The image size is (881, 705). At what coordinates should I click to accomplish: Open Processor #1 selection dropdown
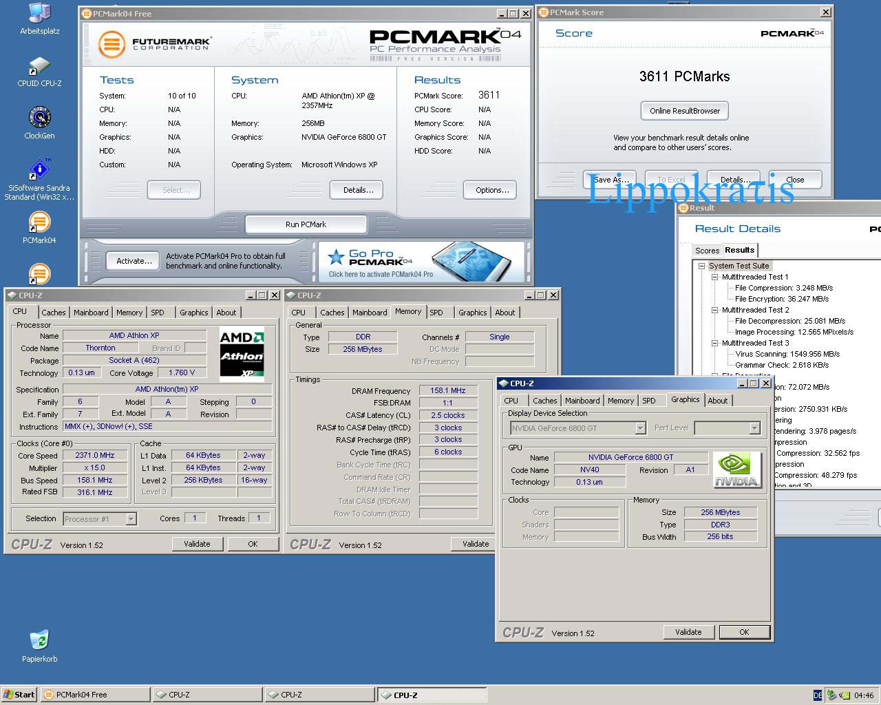point(131,519)
